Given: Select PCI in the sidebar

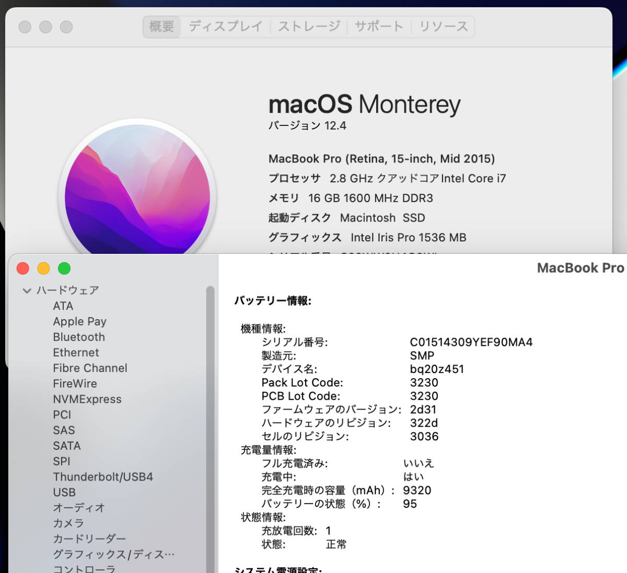Looking at the screenshot, I should click(62, 415).
